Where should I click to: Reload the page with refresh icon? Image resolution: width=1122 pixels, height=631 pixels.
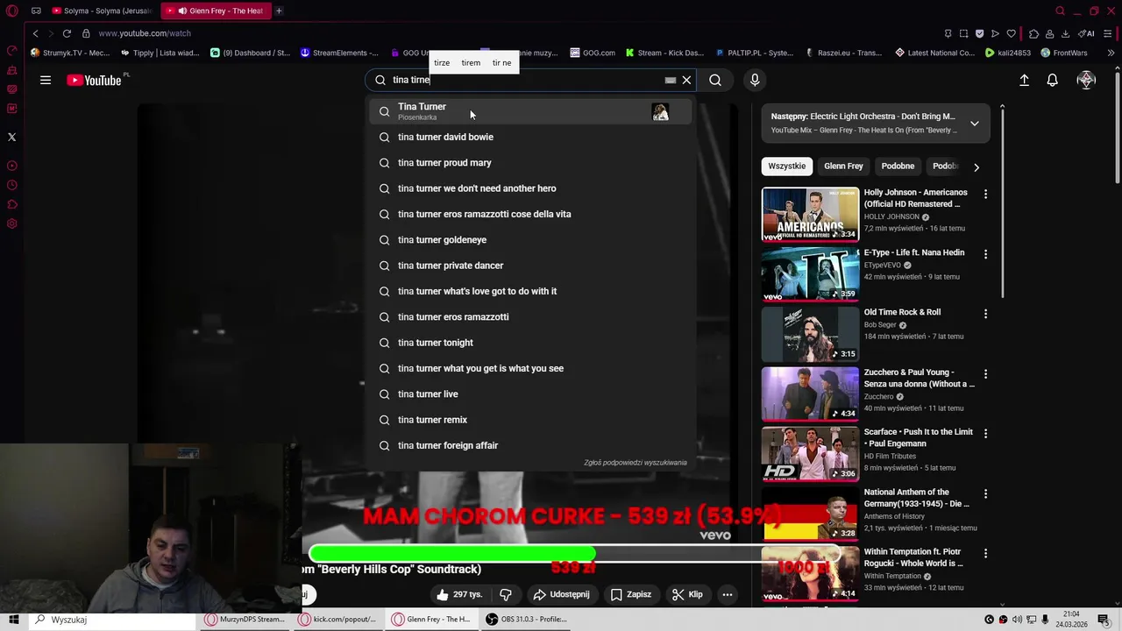[x=67, y=33]
